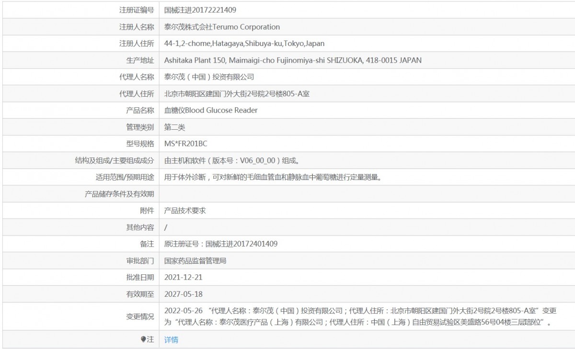
Task: Click the bullet icon beside 注
Action: click(x=143, y=339)
